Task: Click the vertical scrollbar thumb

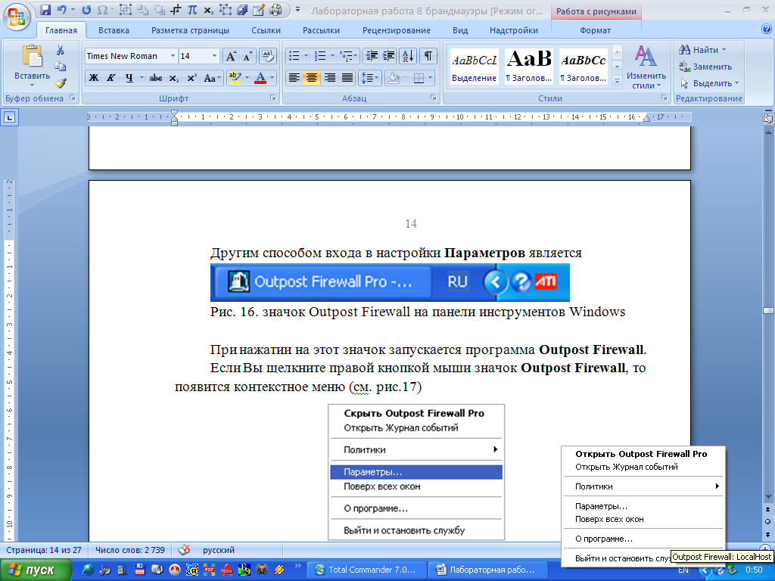Action: (x=768, y=310)
